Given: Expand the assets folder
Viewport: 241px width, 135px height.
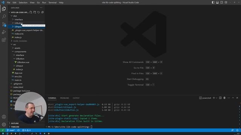Looking at the screenshot, I should 26,48.
